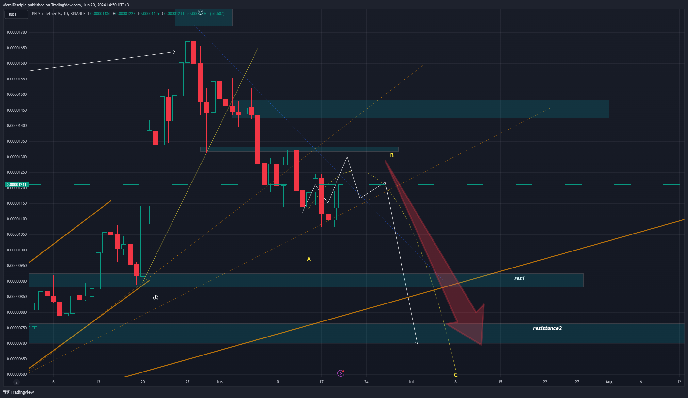Click the change percentage (+6.60%)
Viewport: 688px width, 398px height.
tap(217, 14)
